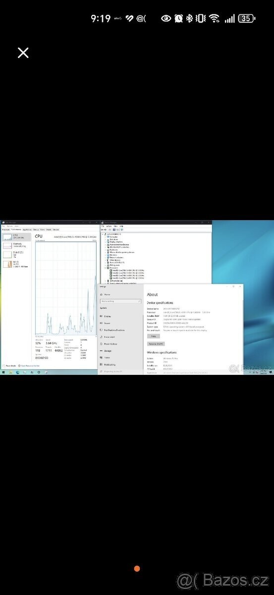Screen dimensions: 274x595
Task: Open the Services tab in Task Manager
Action: tap(56, 230)
